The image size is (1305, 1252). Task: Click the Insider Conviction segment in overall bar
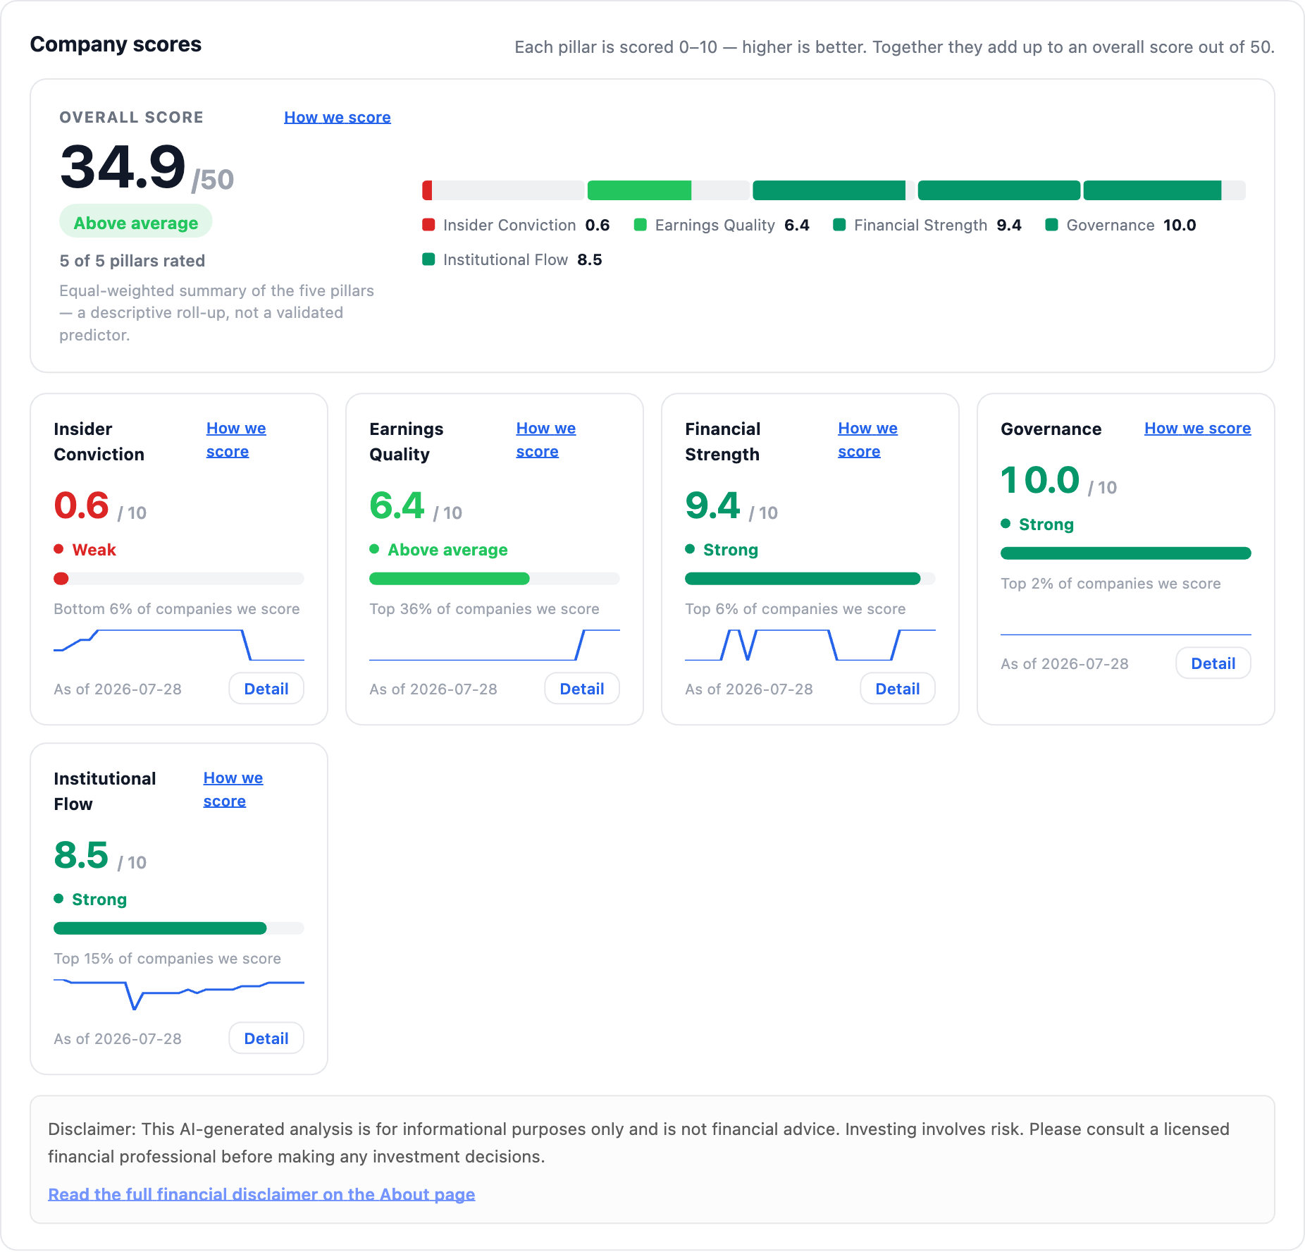(503, 190)
